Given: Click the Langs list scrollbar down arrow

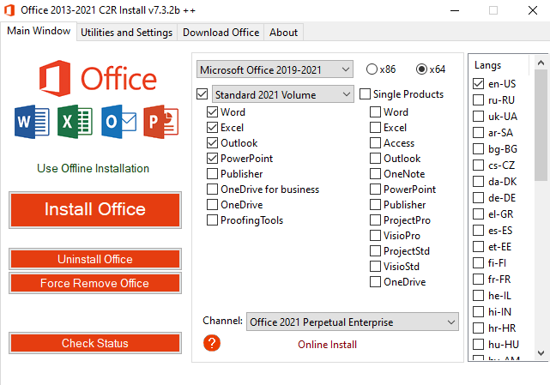Looking at the screenshot, I should coord(541,352).
